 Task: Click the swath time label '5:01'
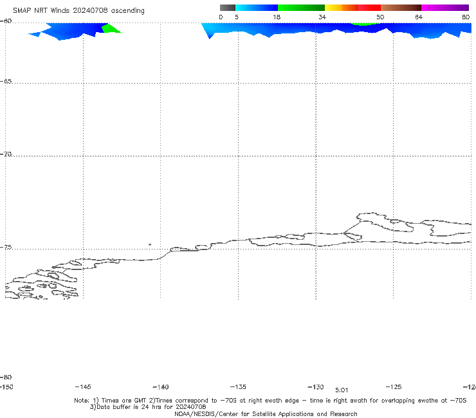coord(342,390)
